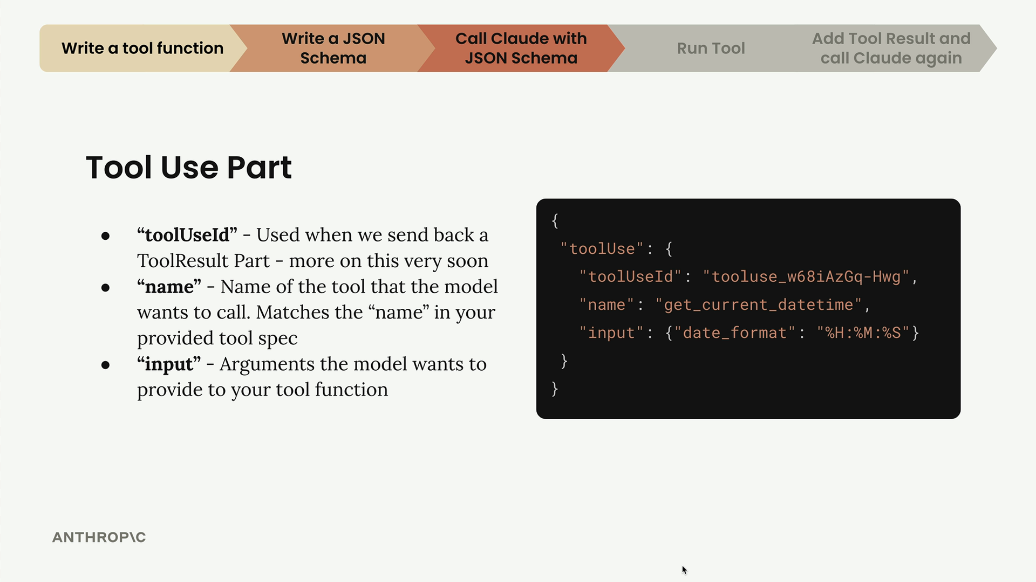Select the 'Run Tool' step
This screenshot has width=1036, height=582.
(711, 48)
